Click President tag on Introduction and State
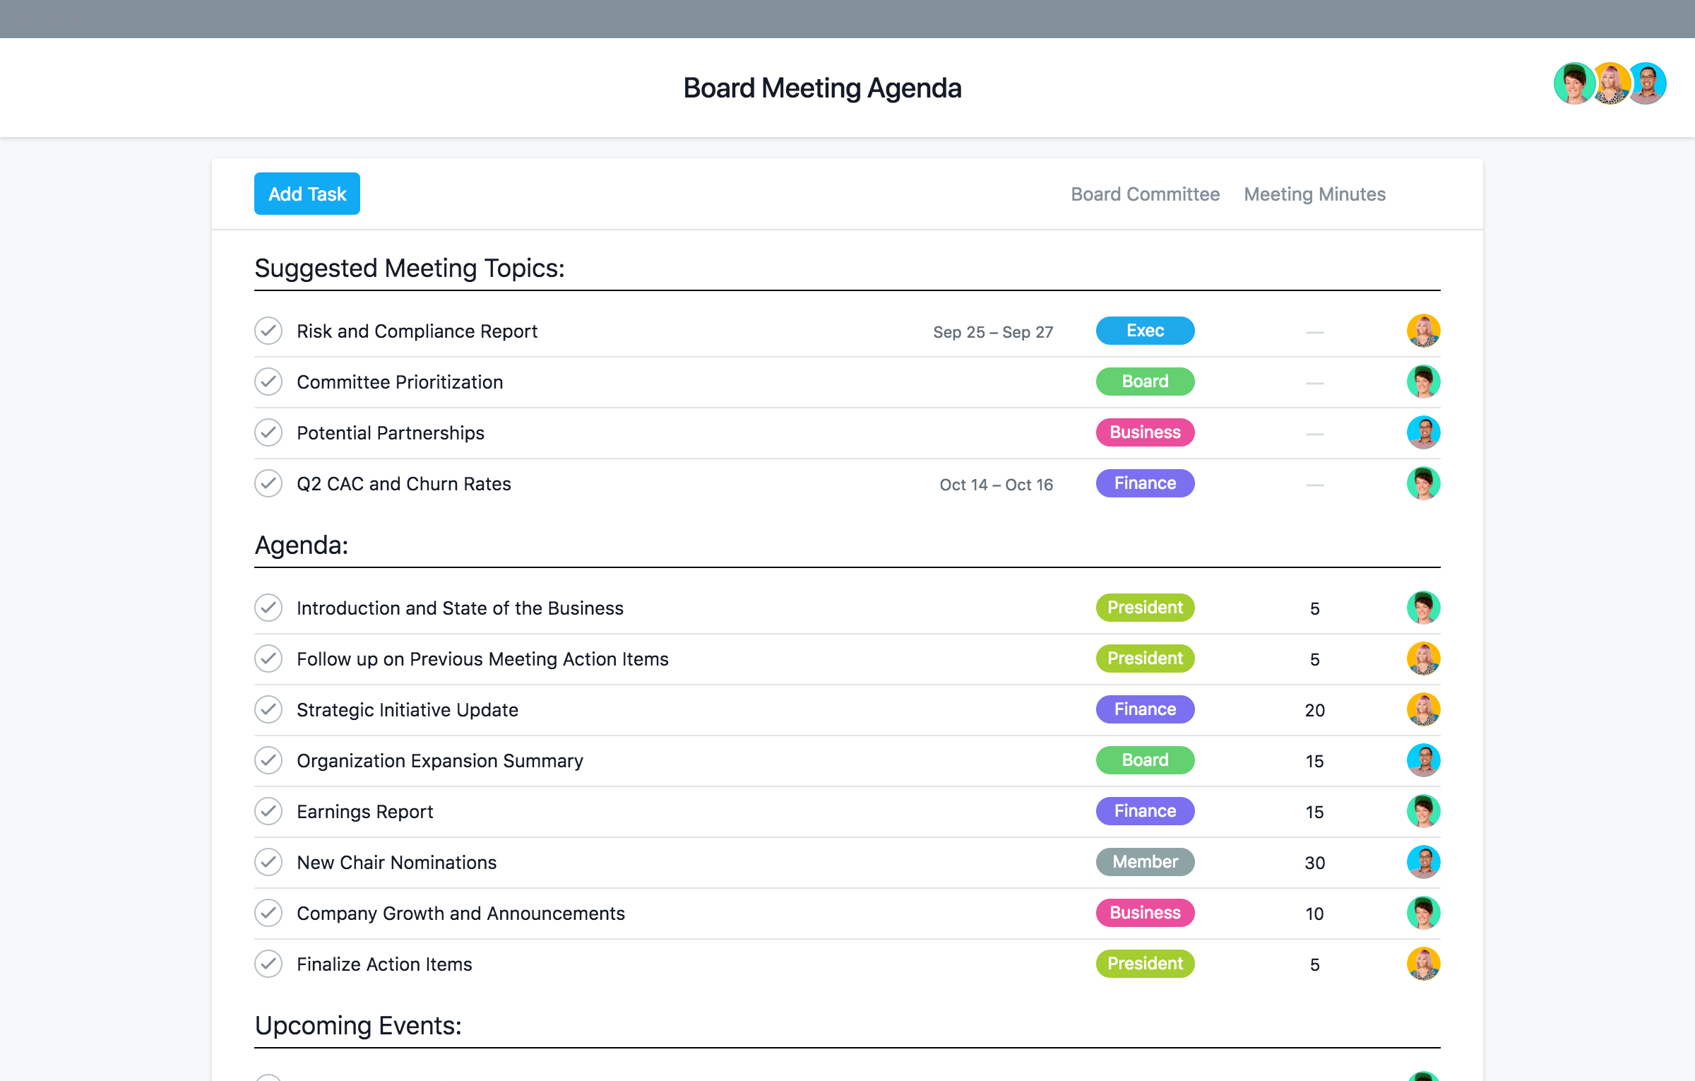The image size is (1695, 1081). [x=1144, y=607]
